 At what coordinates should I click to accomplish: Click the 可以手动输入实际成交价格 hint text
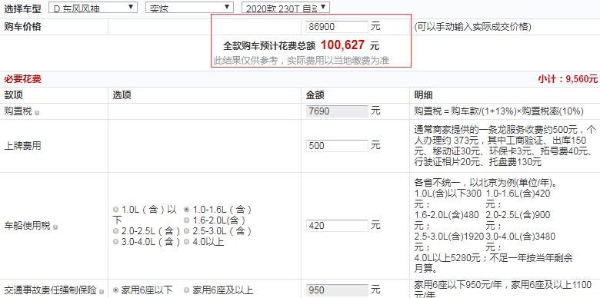[x=472, y=27]
